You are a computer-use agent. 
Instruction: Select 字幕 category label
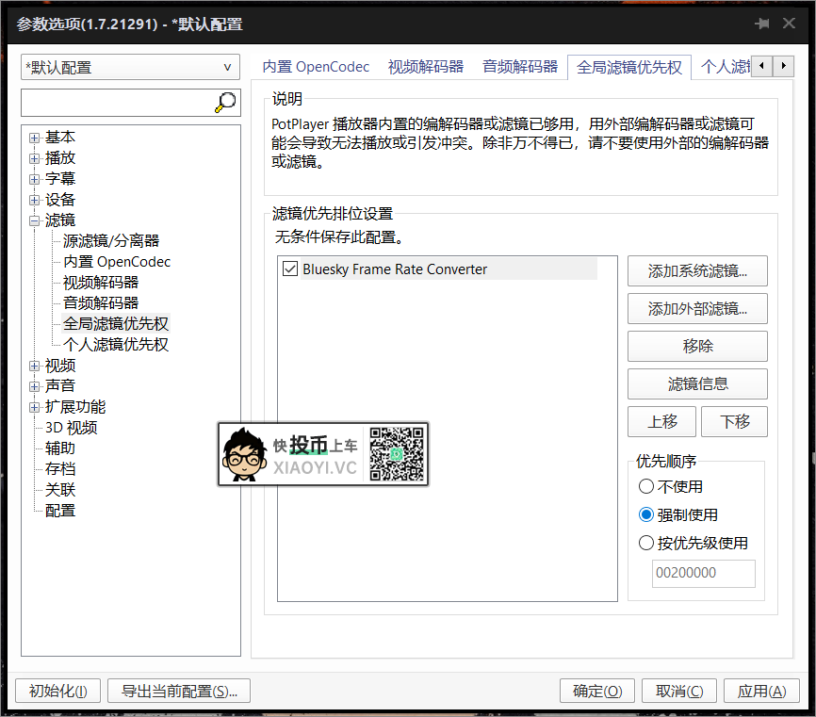pyautogui.click(x=60, y=178)
